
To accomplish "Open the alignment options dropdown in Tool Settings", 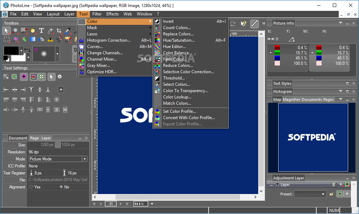I will pyautogui.click(x=61, y=90).
